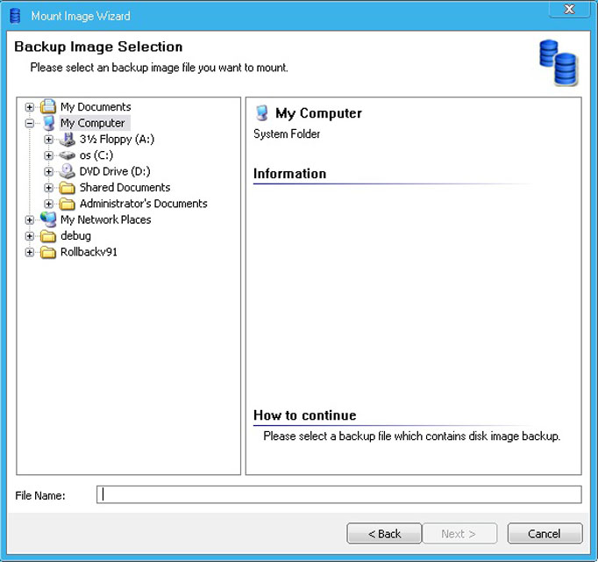The image size is (598, 562).
Task: Click the Next > button
Action: pos(459,533)
